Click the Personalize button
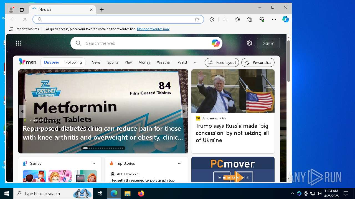 pyautogui.click(x=258, y=62)
